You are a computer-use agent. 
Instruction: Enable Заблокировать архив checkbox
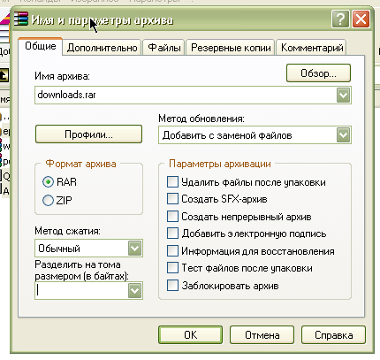click(x=172, y=286)
